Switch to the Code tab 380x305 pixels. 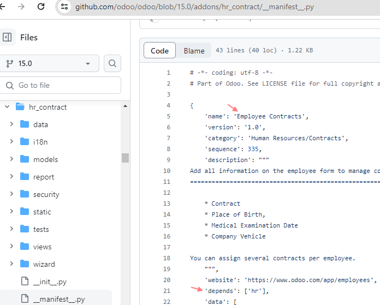click(x=159, y=50)
